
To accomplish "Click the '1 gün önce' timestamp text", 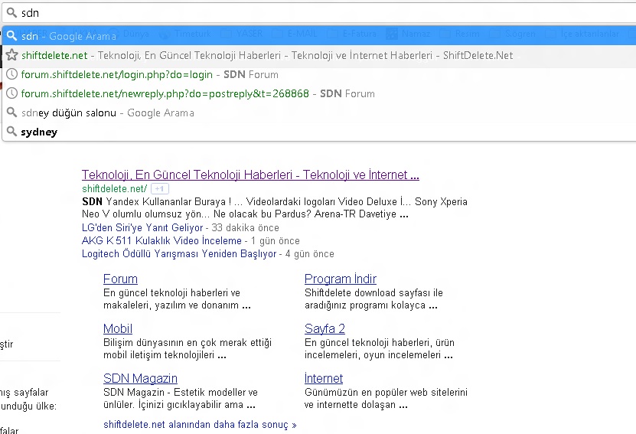I will point(275,240).
